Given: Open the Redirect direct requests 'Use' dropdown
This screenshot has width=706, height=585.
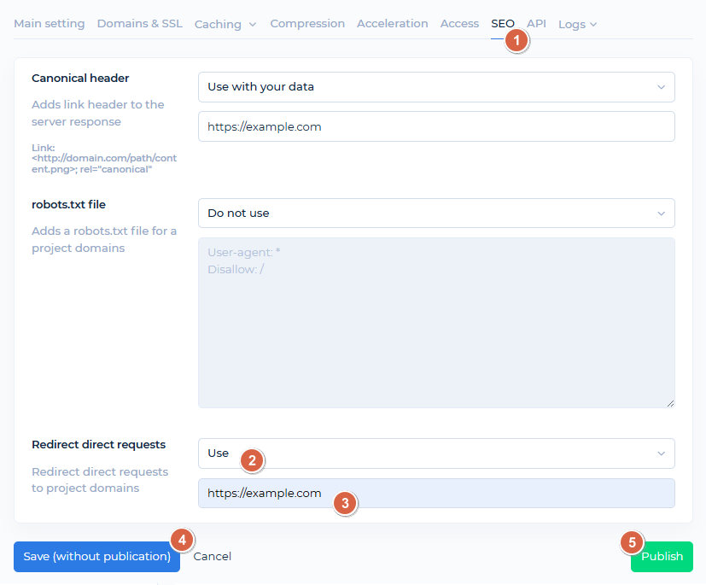Looking at the screenshot, I should (x=435, y=453).
